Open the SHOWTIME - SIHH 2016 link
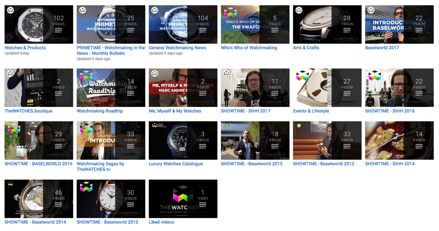The width and height of the screenshot is (439, 231). (390, 111)
